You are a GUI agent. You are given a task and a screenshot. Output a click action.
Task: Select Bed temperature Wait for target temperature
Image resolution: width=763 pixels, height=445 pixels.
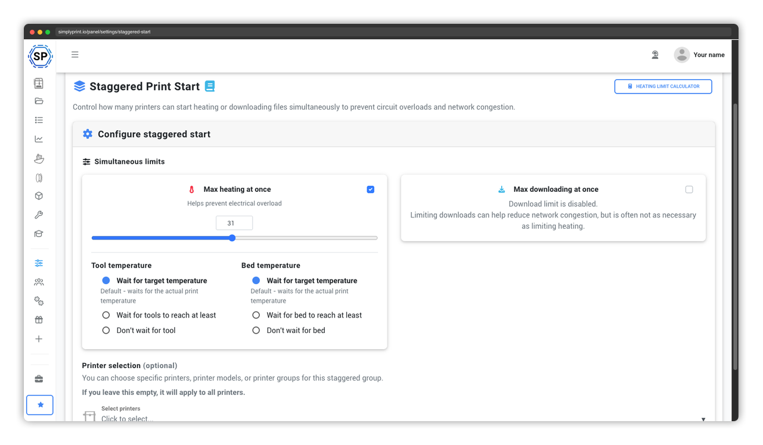coord(256,281)
